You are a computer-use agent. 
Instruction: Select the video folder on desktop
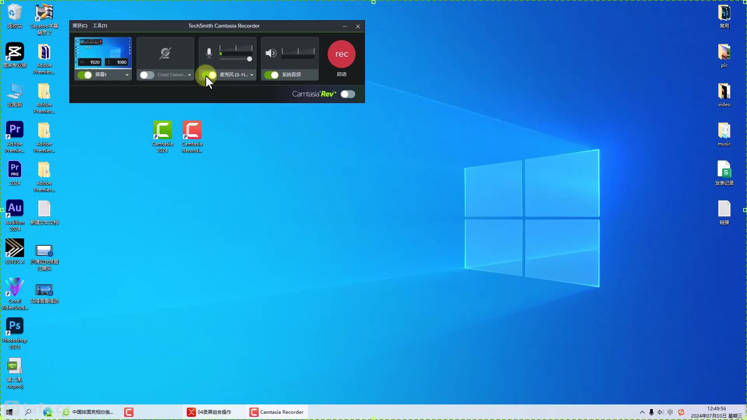pyautogui.click(x=724, y=95)
